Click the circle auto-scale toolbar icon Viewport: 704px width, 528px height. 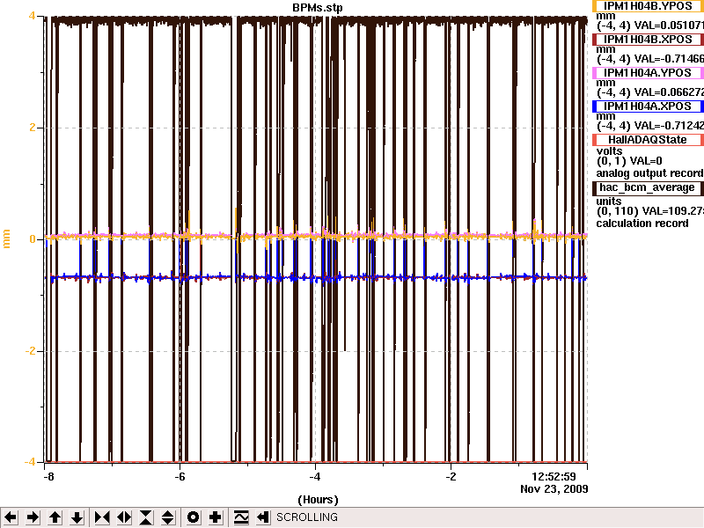(x=193, y=517)
